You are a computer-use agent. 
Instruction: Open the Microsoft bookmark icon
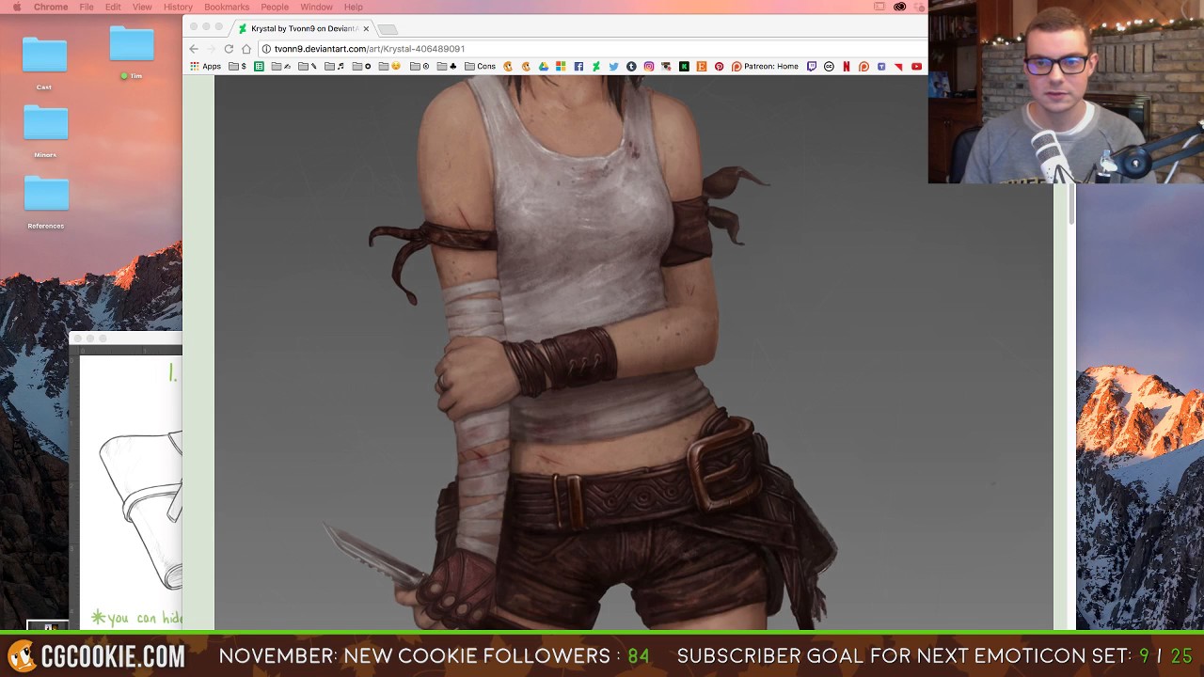[x=561, y=67]
